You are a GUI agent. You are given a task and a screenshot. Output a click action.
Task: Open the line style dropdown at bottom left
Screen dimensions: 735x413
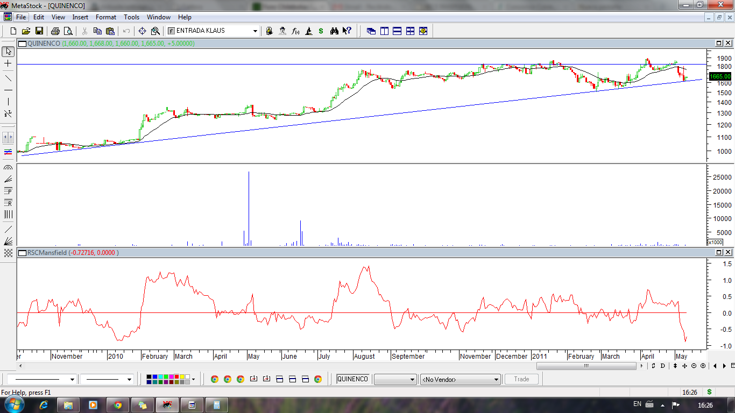coord(72,380)
